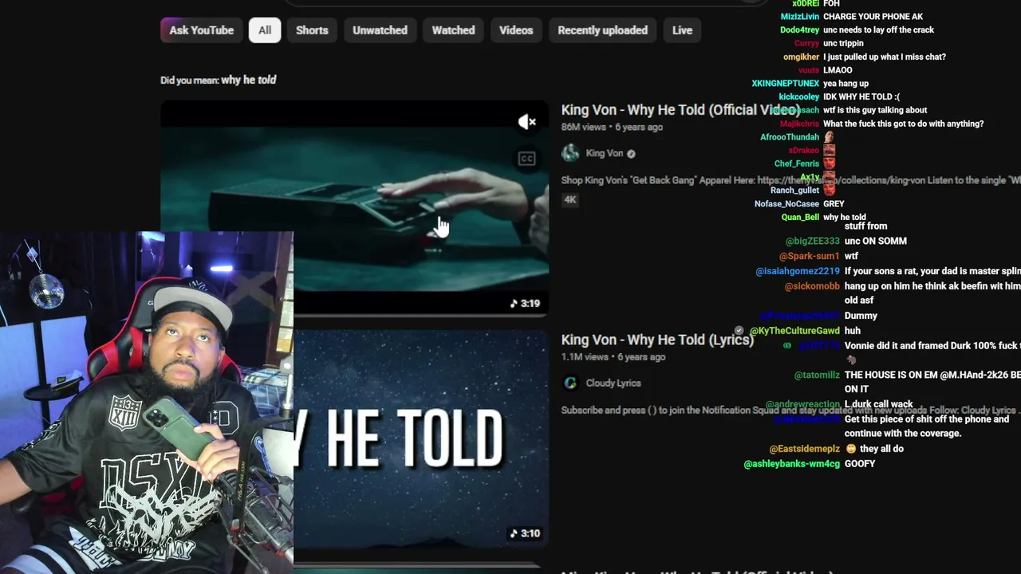Image resolution: width=1021 pixels, height=574 pixels.
Task: Select chat user XKINGNEPTUNEX
Action: tap(785, 84)
